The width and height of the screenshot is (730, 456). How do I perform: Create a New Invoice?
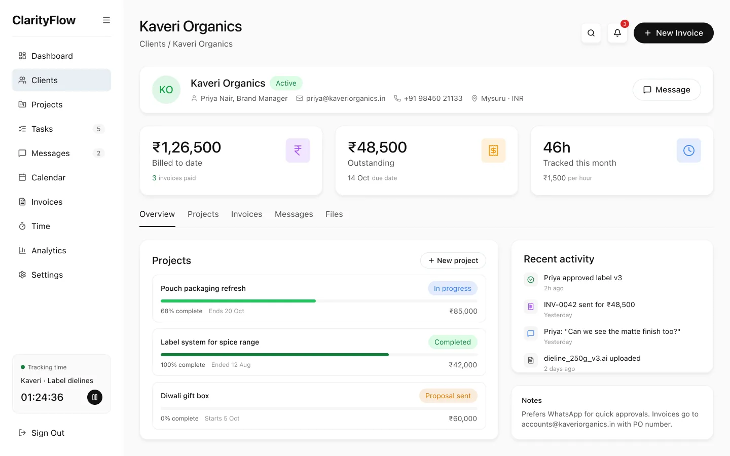pos(674,33)
